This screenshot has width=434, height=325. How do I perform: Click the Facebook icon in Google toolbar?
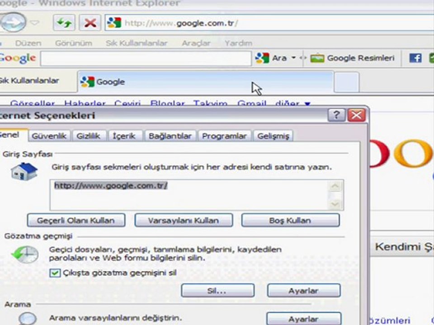coord(415,58)
